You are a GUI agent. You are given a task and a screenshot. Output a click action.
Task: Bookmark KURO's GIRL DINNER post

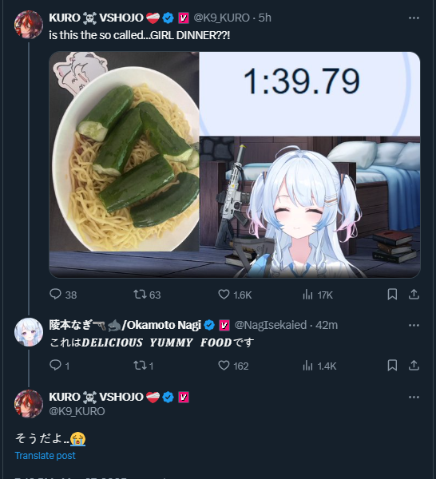[x=392, y=295]
